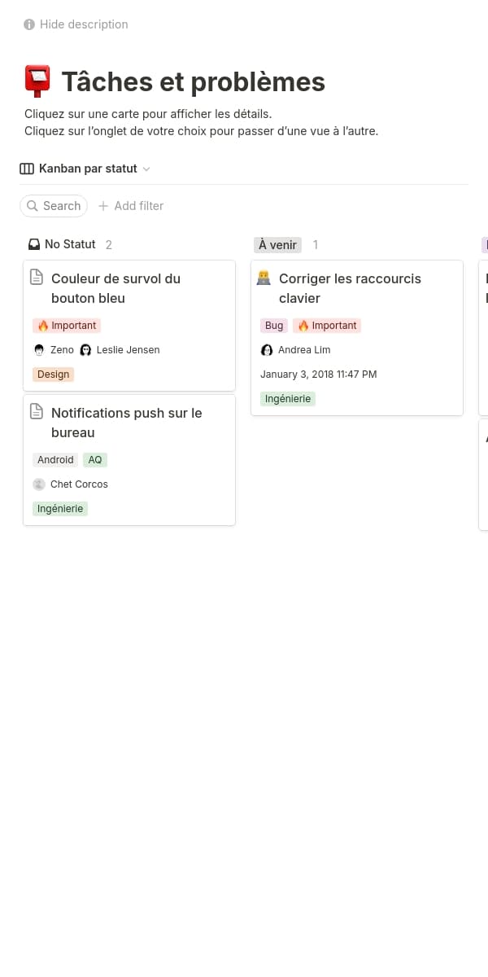Click the Hide description link
The width and height of the screenshot is (488, 977).
coord(84,24)
